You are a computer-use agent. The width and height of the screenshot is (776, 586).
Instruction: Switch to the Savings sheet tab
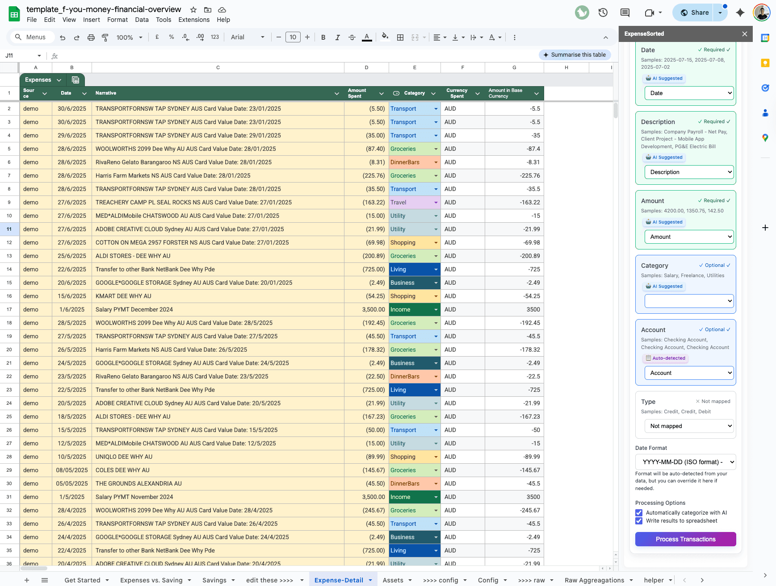pos(214,580)
